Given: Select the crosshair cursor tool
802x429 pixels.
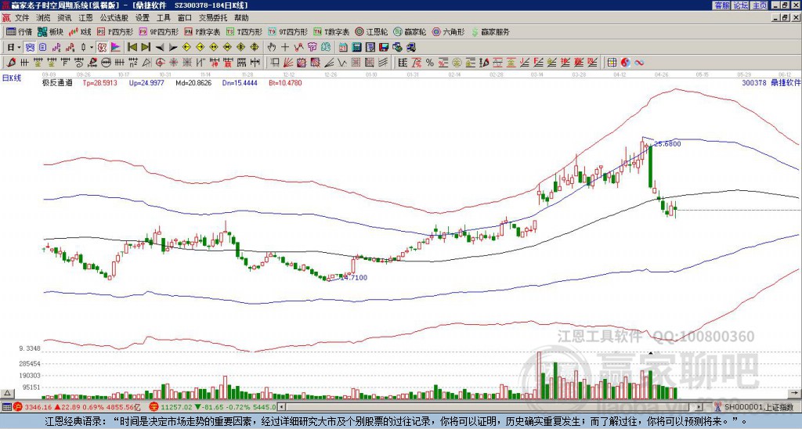Looking at the screenshot, I should (x=285, y=48).
